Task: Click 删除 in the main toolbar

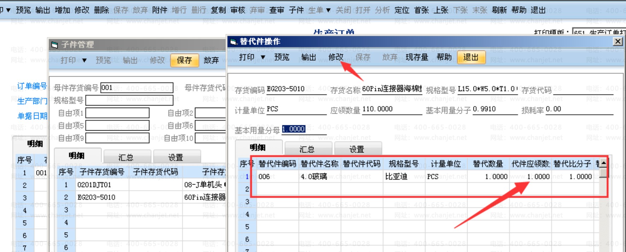Action: [101, 10]
